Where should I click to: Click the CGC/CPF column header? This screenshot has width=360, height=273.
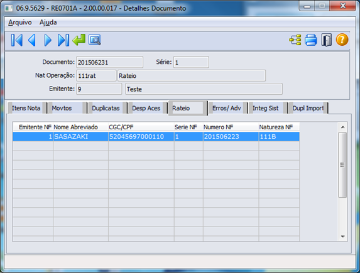pyautogui.click(x=141, y=127)
